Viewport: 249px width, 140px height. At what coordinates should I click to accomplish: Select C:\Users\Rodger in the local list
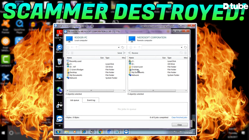[x=96, y=70]
